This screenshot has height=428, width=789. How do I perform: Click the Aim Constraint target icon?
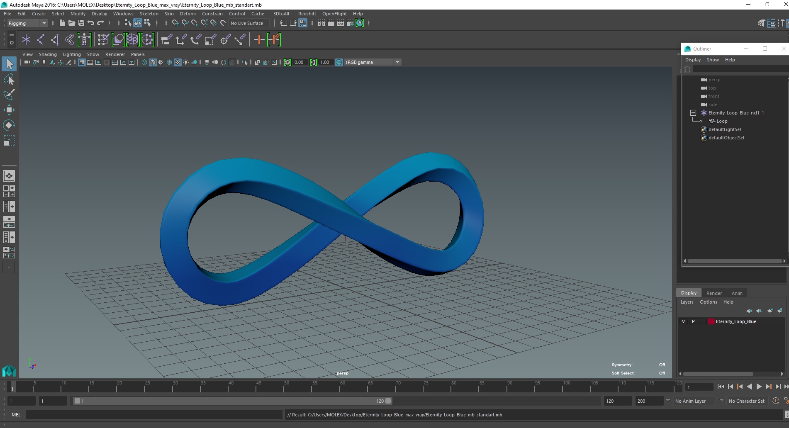[225, 40]
